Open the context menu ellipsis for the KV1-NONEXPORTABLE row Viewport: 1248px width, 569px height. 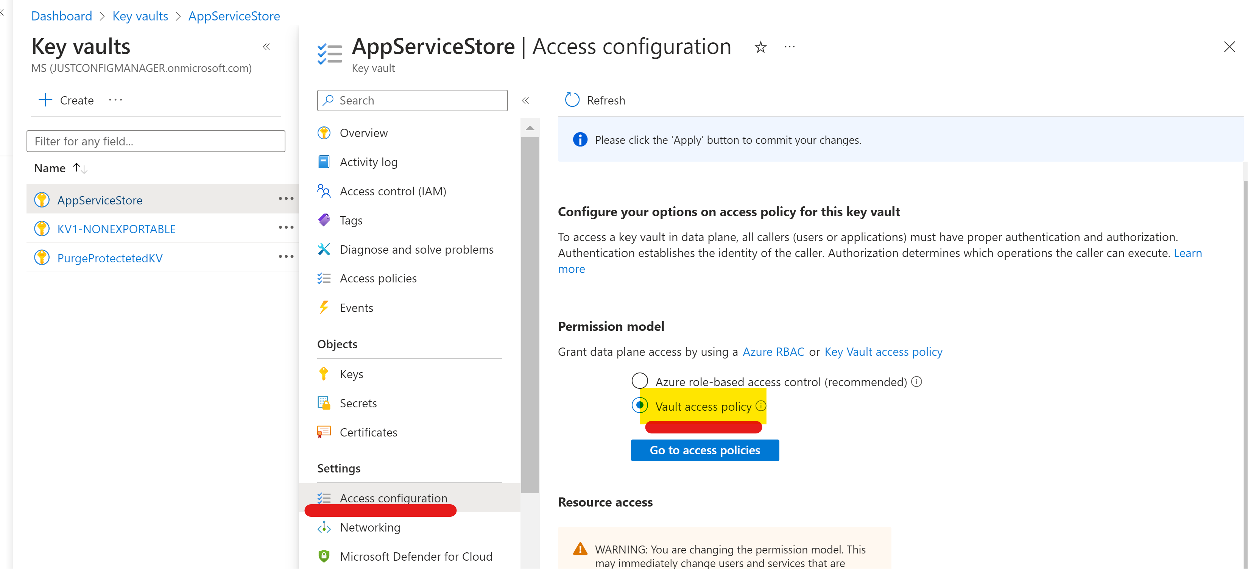(x=286, y=228)
